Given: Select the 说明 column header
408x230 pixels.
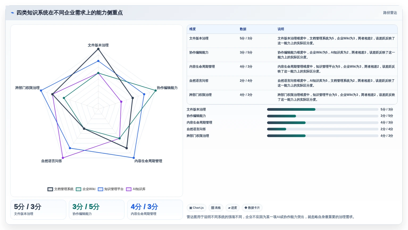Looking at the screenshot, I should [x=281, y=29].
